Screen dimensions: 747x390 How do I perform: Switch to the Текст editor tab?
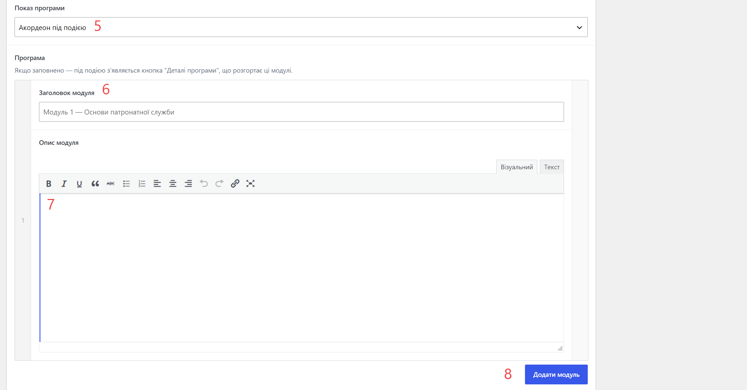[x=552, y=167]
